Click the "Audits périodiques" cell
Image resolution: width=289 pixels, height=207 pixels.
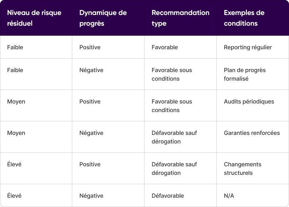point(249,101)
